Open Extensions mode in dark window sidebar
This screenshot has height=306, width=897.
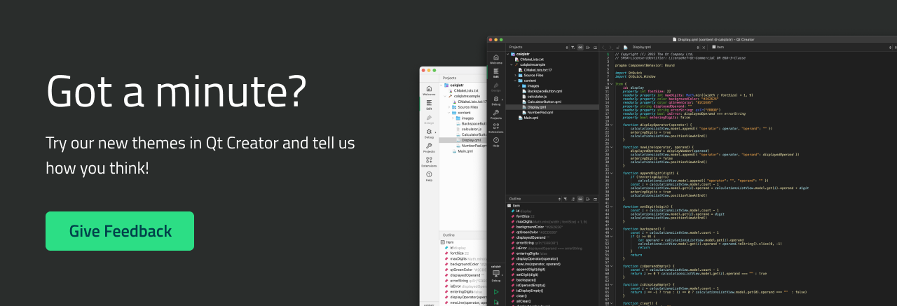(496, 127)
